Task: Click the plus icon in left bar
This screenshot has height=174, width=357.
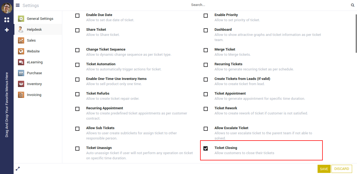Action: (x=7, y=30)
